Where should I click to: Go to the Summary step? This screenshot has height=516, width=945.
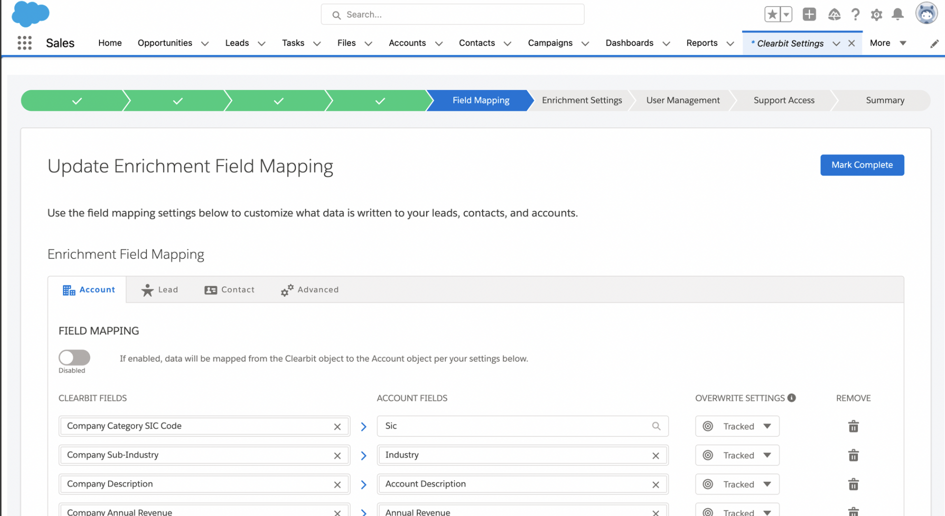coord(885,100)
